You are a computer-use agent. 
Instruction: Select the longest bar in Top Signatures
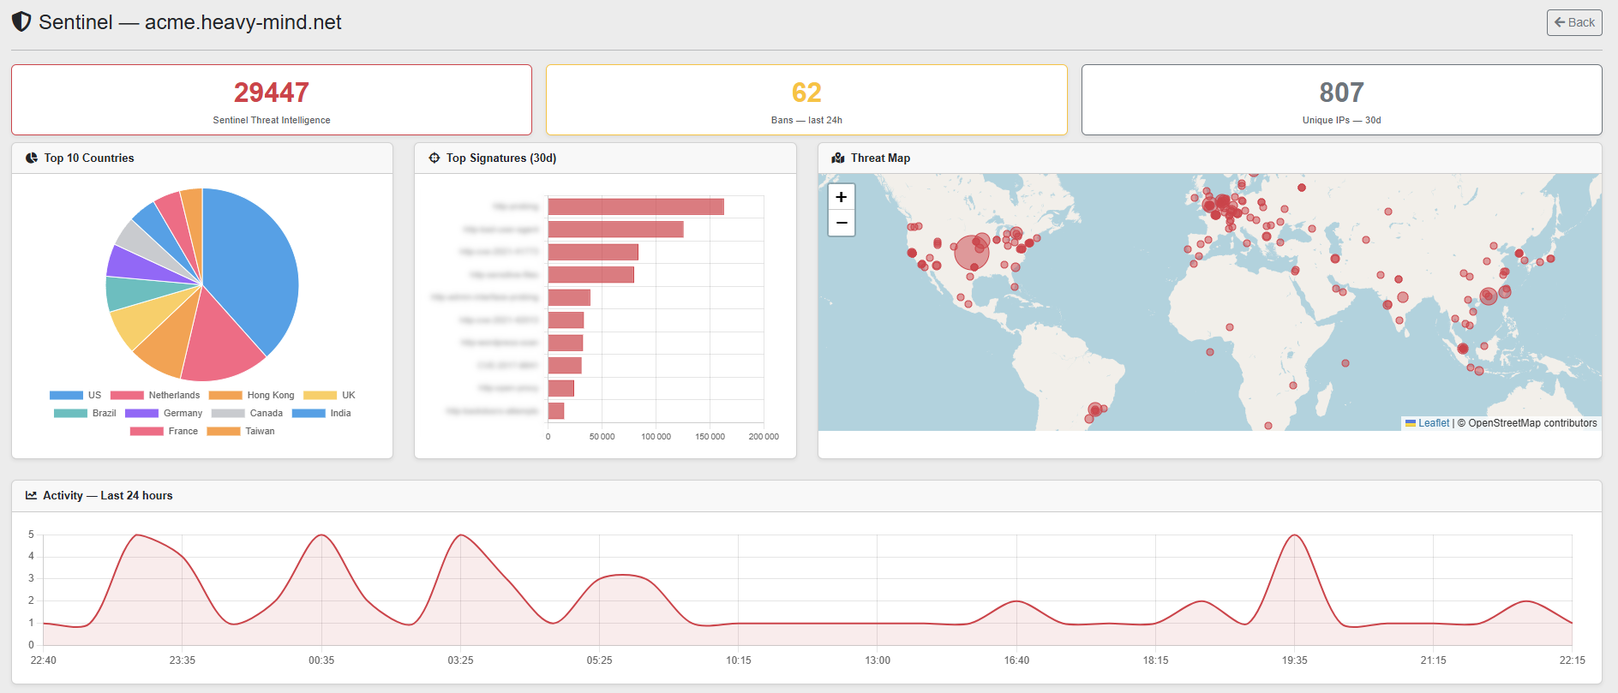(636, 206)
